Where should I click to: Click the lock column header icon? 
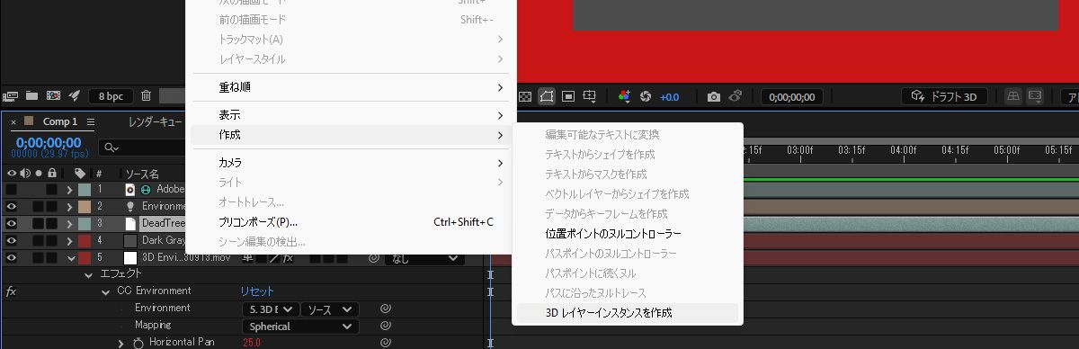52,173
